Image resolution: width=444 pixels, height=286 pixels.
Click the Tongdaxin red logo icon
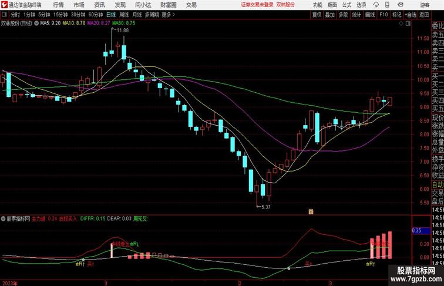pyautogui.click(x=4, y=5)
